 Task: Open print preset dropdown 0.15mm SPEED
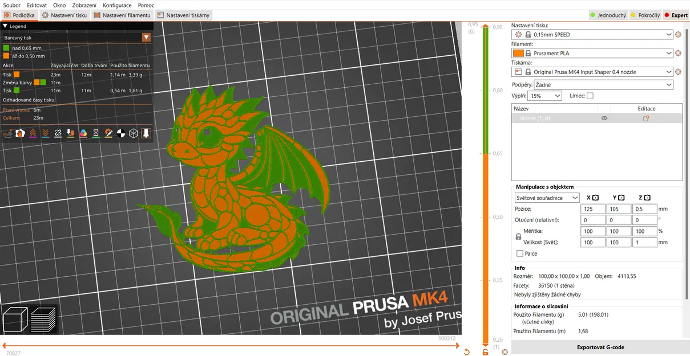click(x=592, y=35)
